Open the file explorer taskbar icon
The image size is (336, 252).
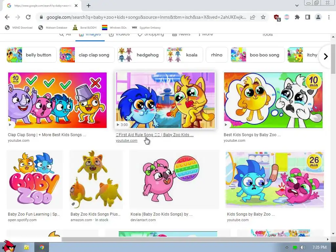(x=26, y=247)
